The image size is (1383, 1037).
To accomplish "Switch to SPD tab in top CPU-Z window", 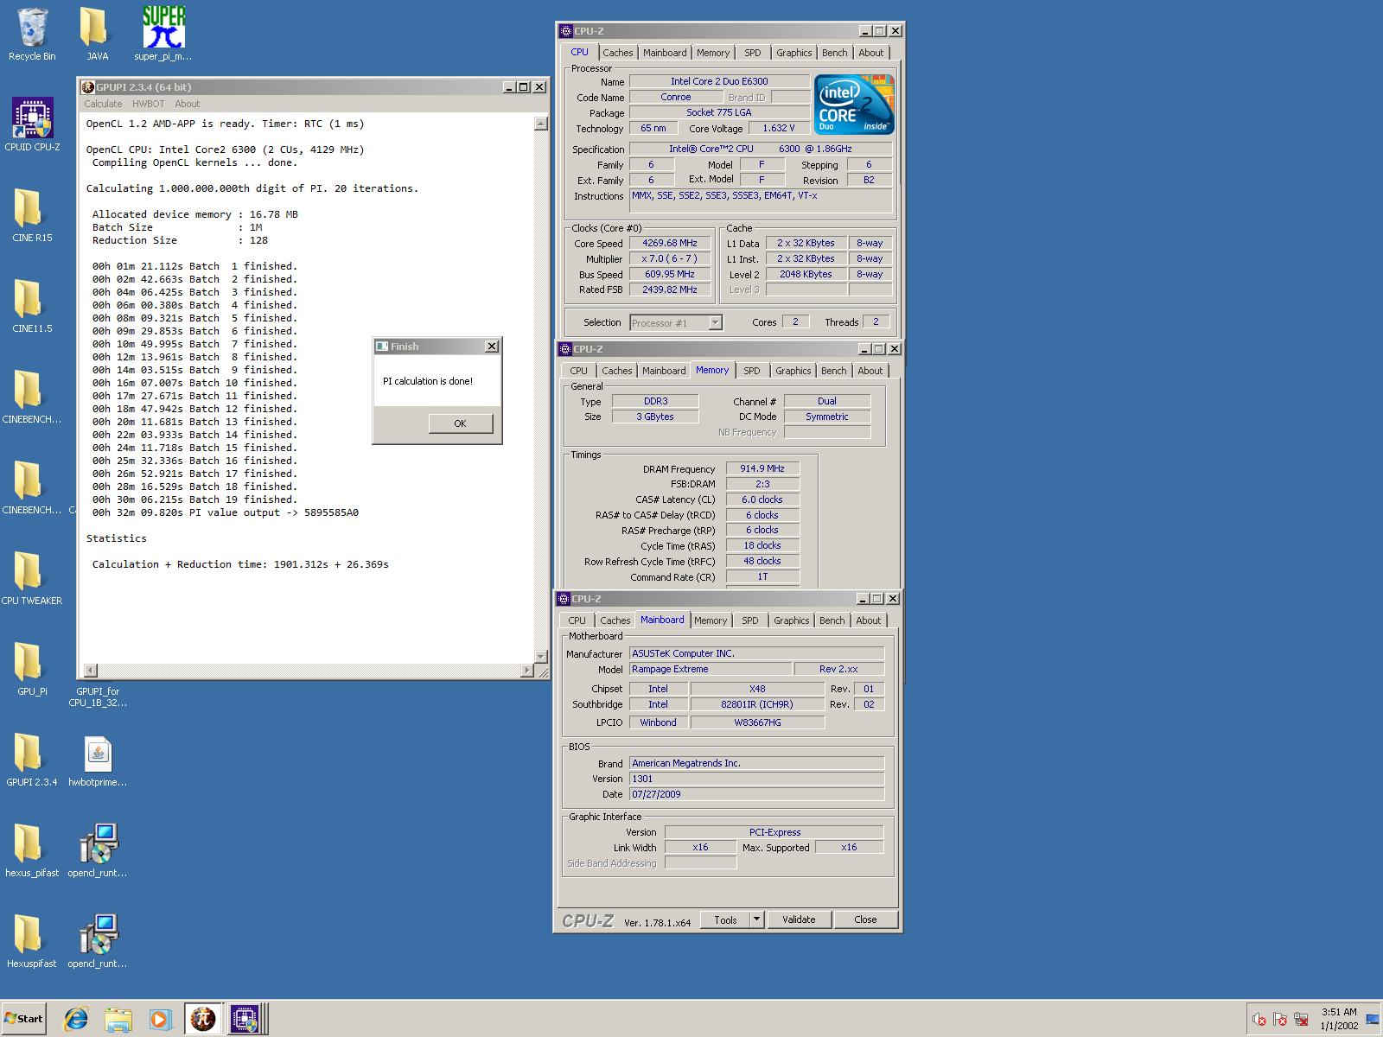I will tap(753, 53).
